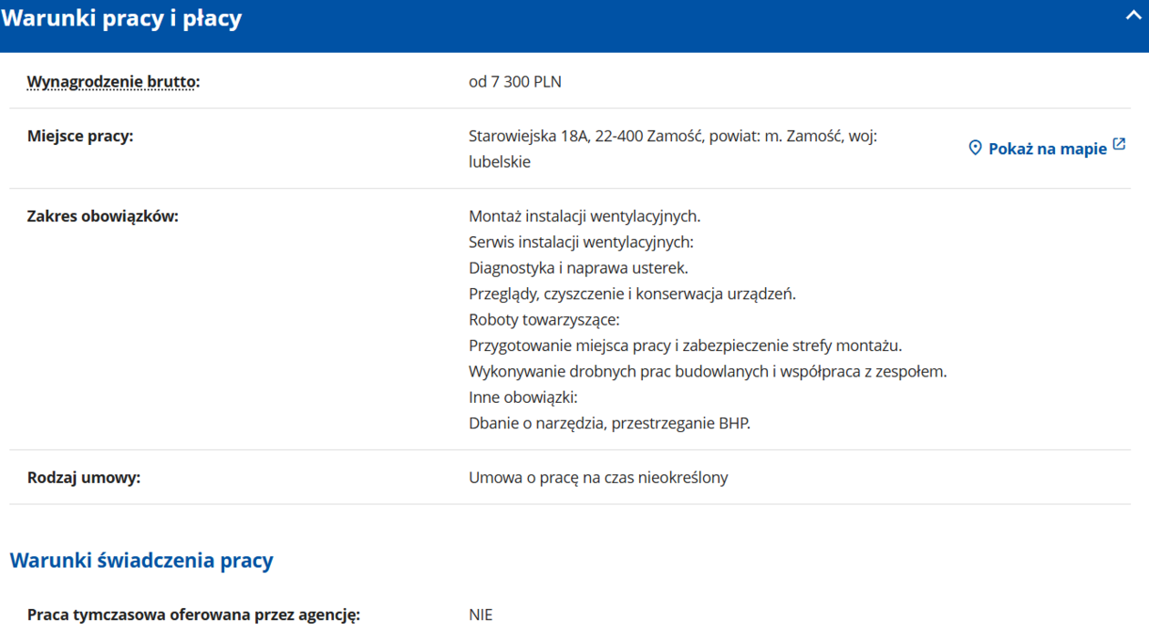1149x640 pixels.
Task: Click the Zakres obowiązków label
Action: click(x=102, y=216)
